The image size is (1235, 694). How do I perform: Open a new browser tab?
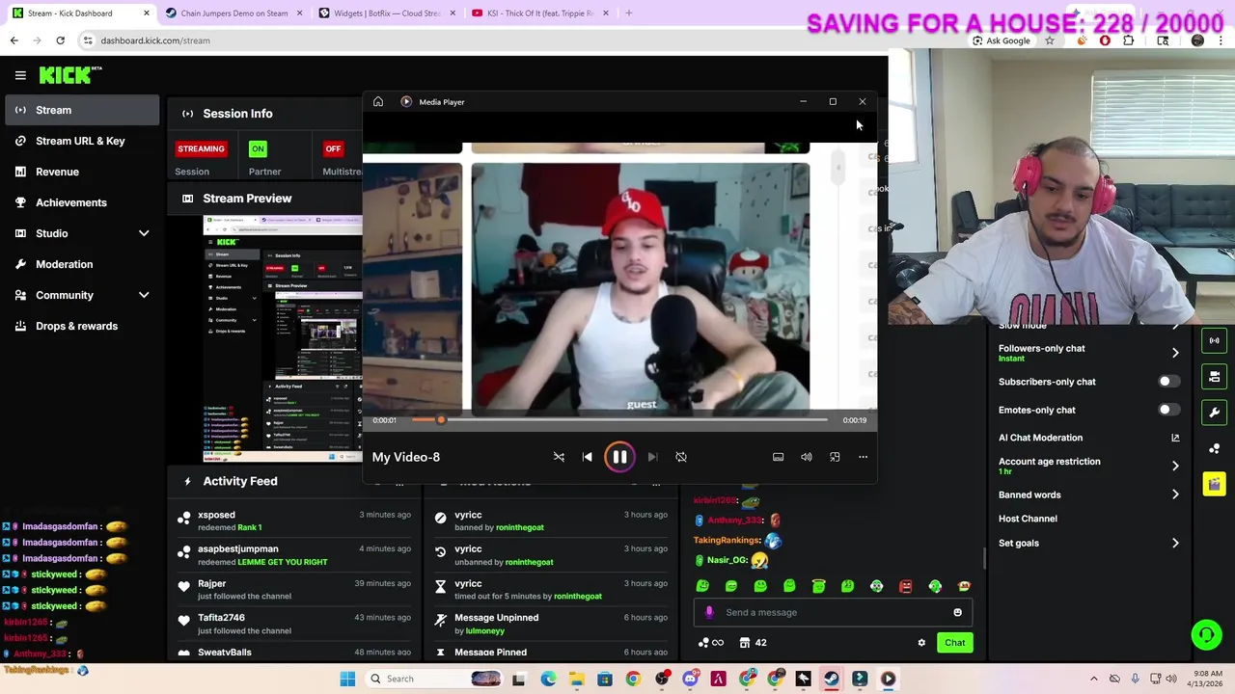pyautogui.click(x=629, y=13)
